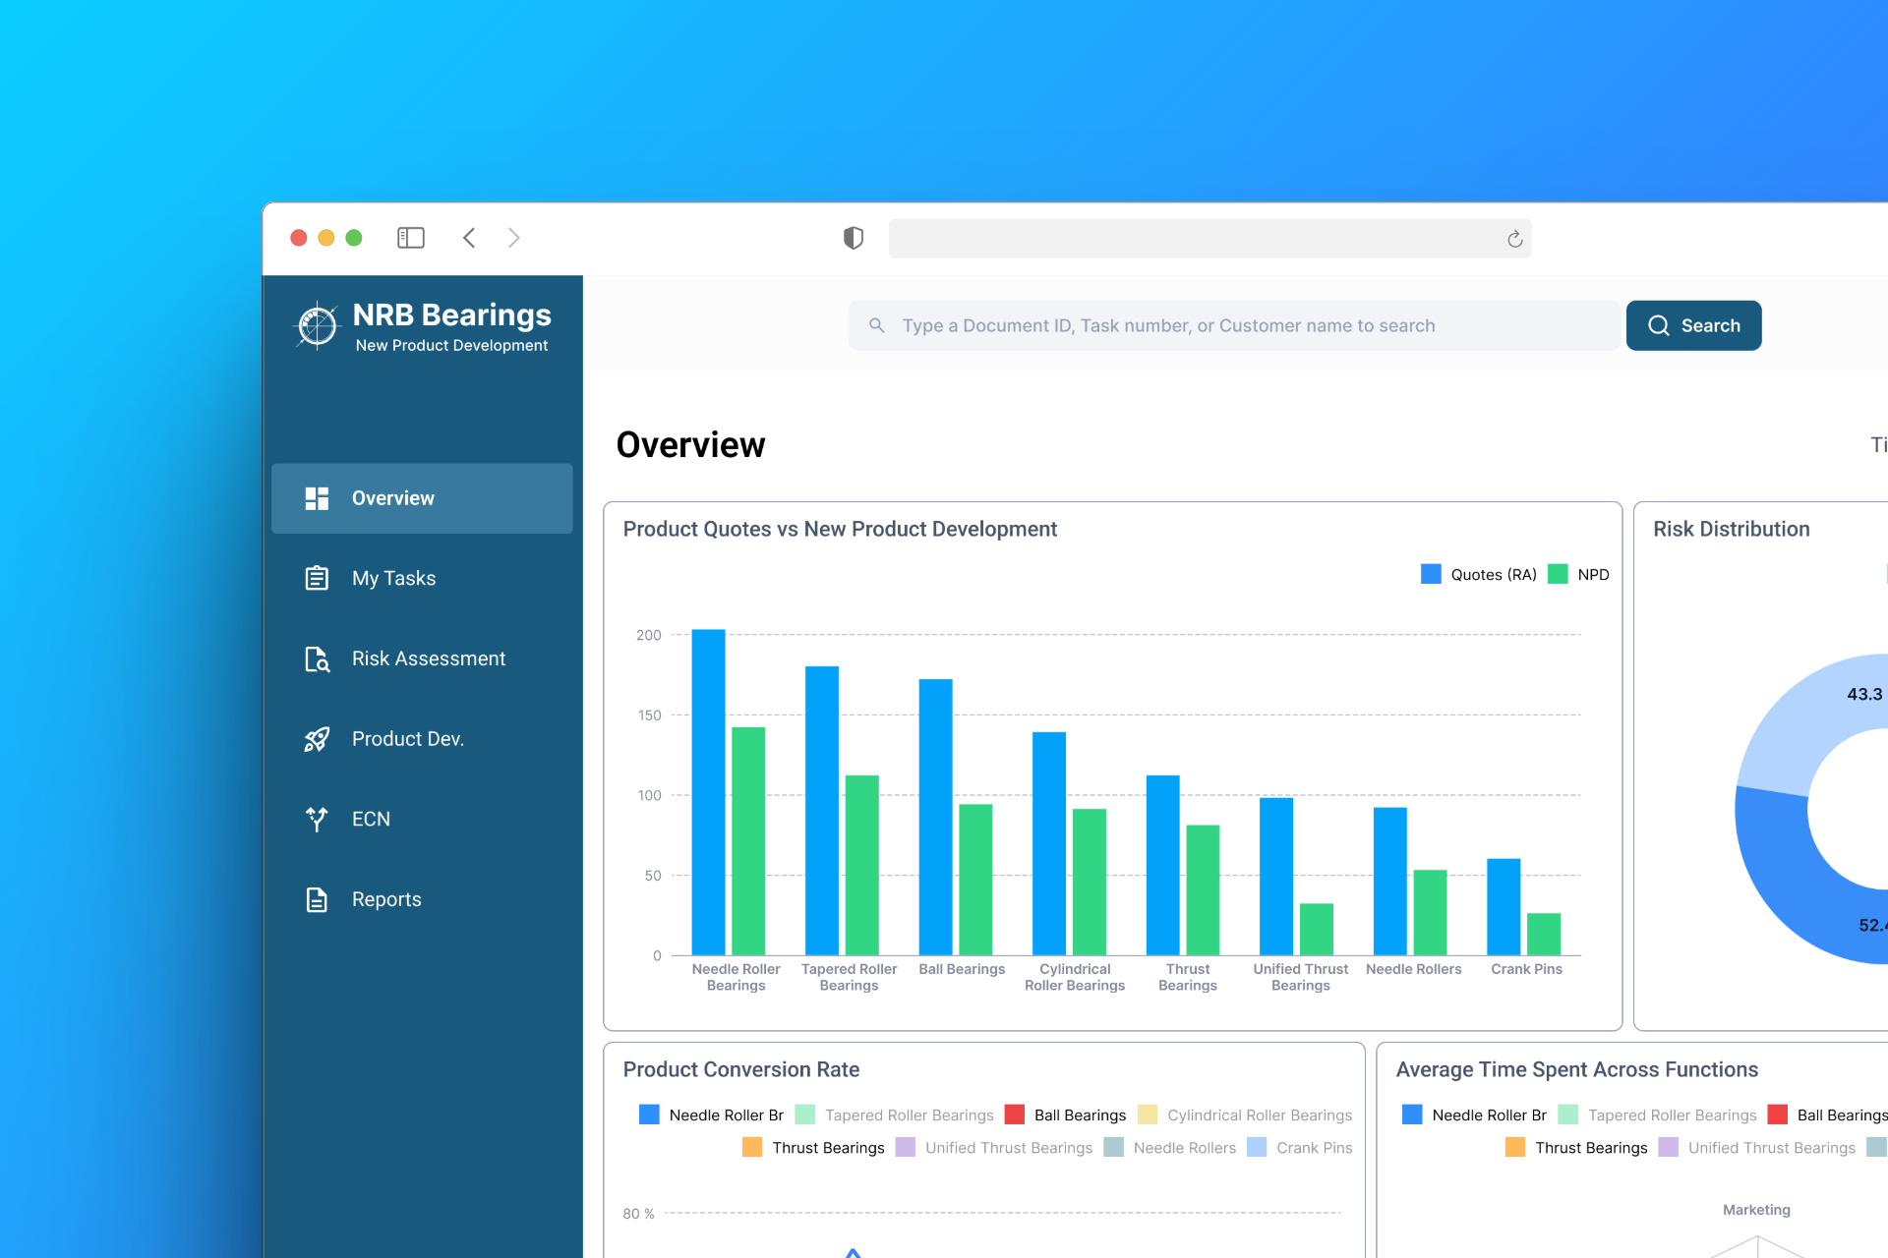The width and height of the screenshot is (1888, 1258).
Task: Select the Reports menu item
Action: point(422,899)
